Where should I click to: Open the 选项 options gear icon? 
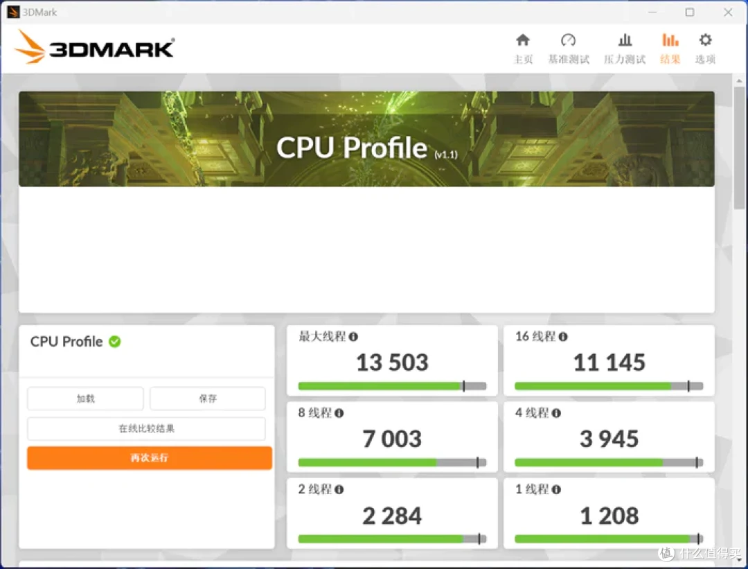[705, 40]
